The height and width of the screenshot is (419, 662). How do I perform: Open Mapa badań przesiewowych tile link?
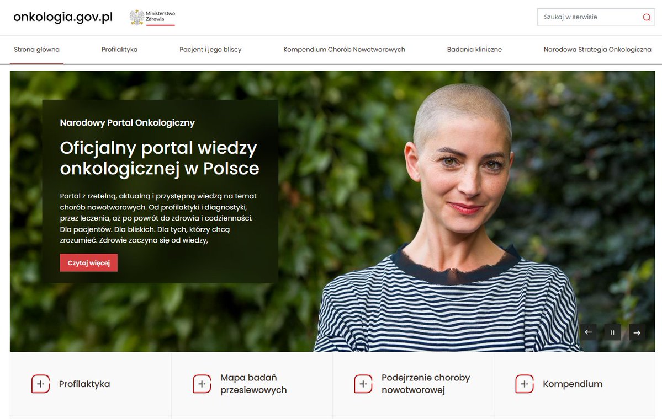point(252,384)
